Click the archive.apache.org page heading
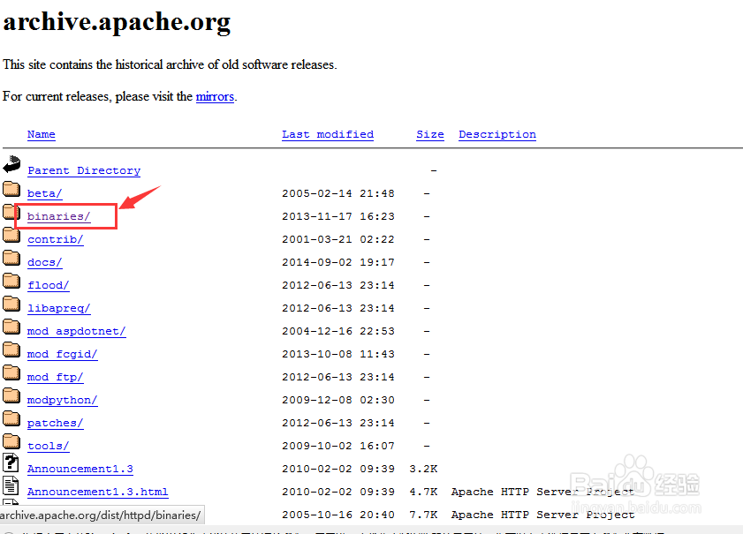The height and width of the screenshot is (534, 743). (117, 22)
